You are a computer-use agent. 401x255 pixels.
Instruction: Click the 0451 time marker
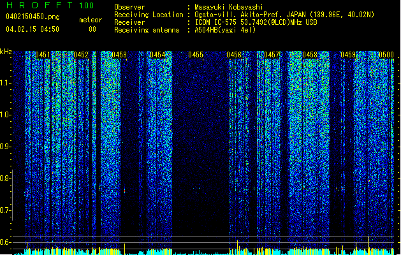tap(43, 55)
